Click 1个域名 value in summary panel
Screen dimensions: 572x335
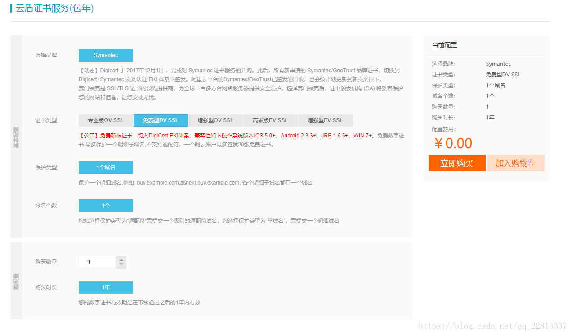click(x=496, y=85)
